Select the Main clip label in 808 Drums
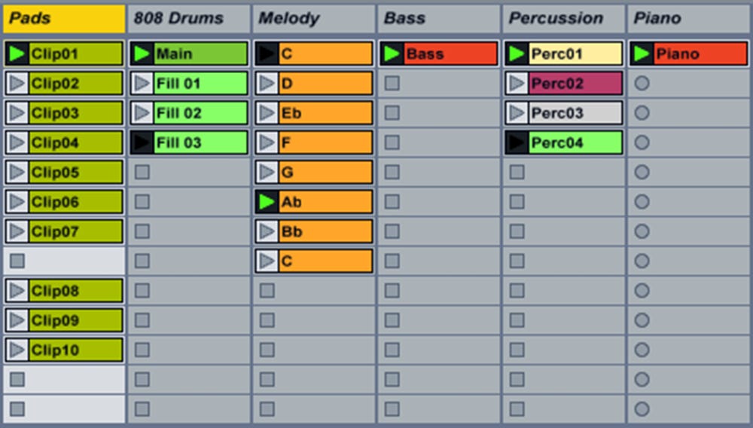Viewport: 753px width, 428px height. point(200,54)
